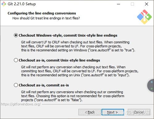
Task: Pick the Checkout as-is, commit as-is radio button
Action: (x=16, y=85)
